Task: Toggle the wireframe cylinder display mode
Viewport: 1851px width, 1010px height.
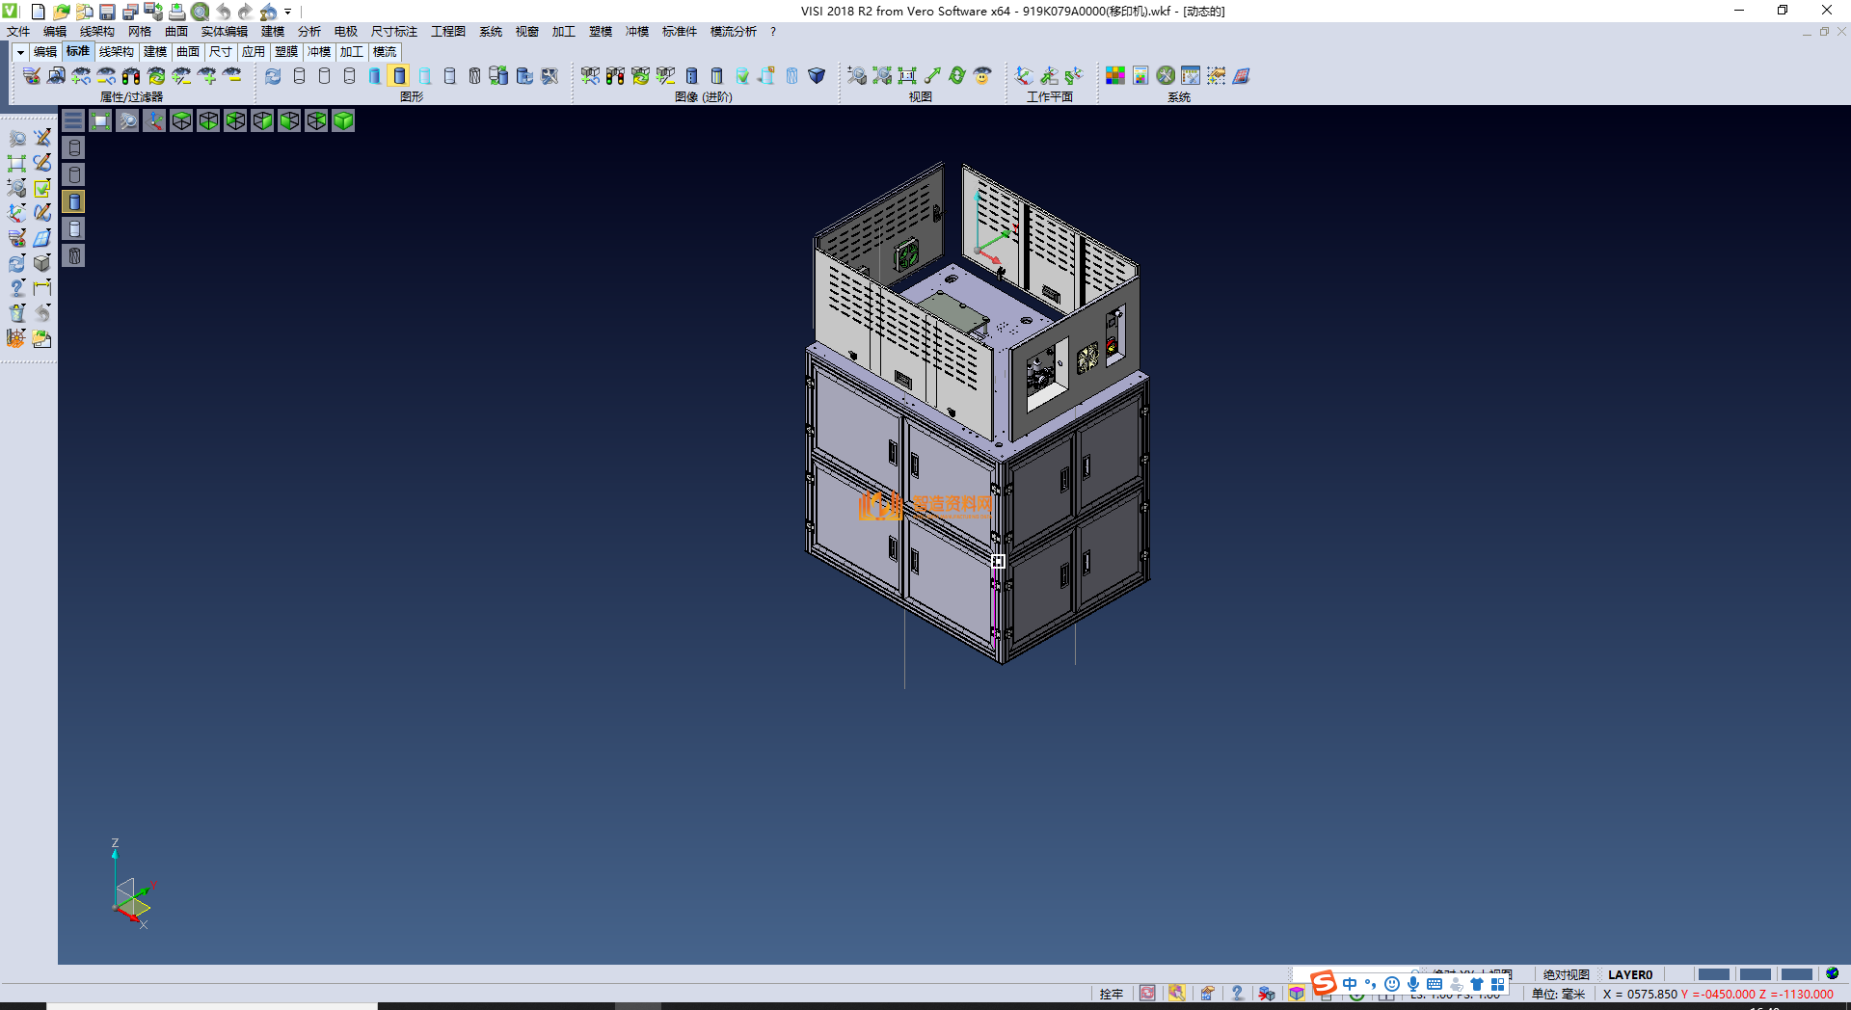Action: click(299, 76)
